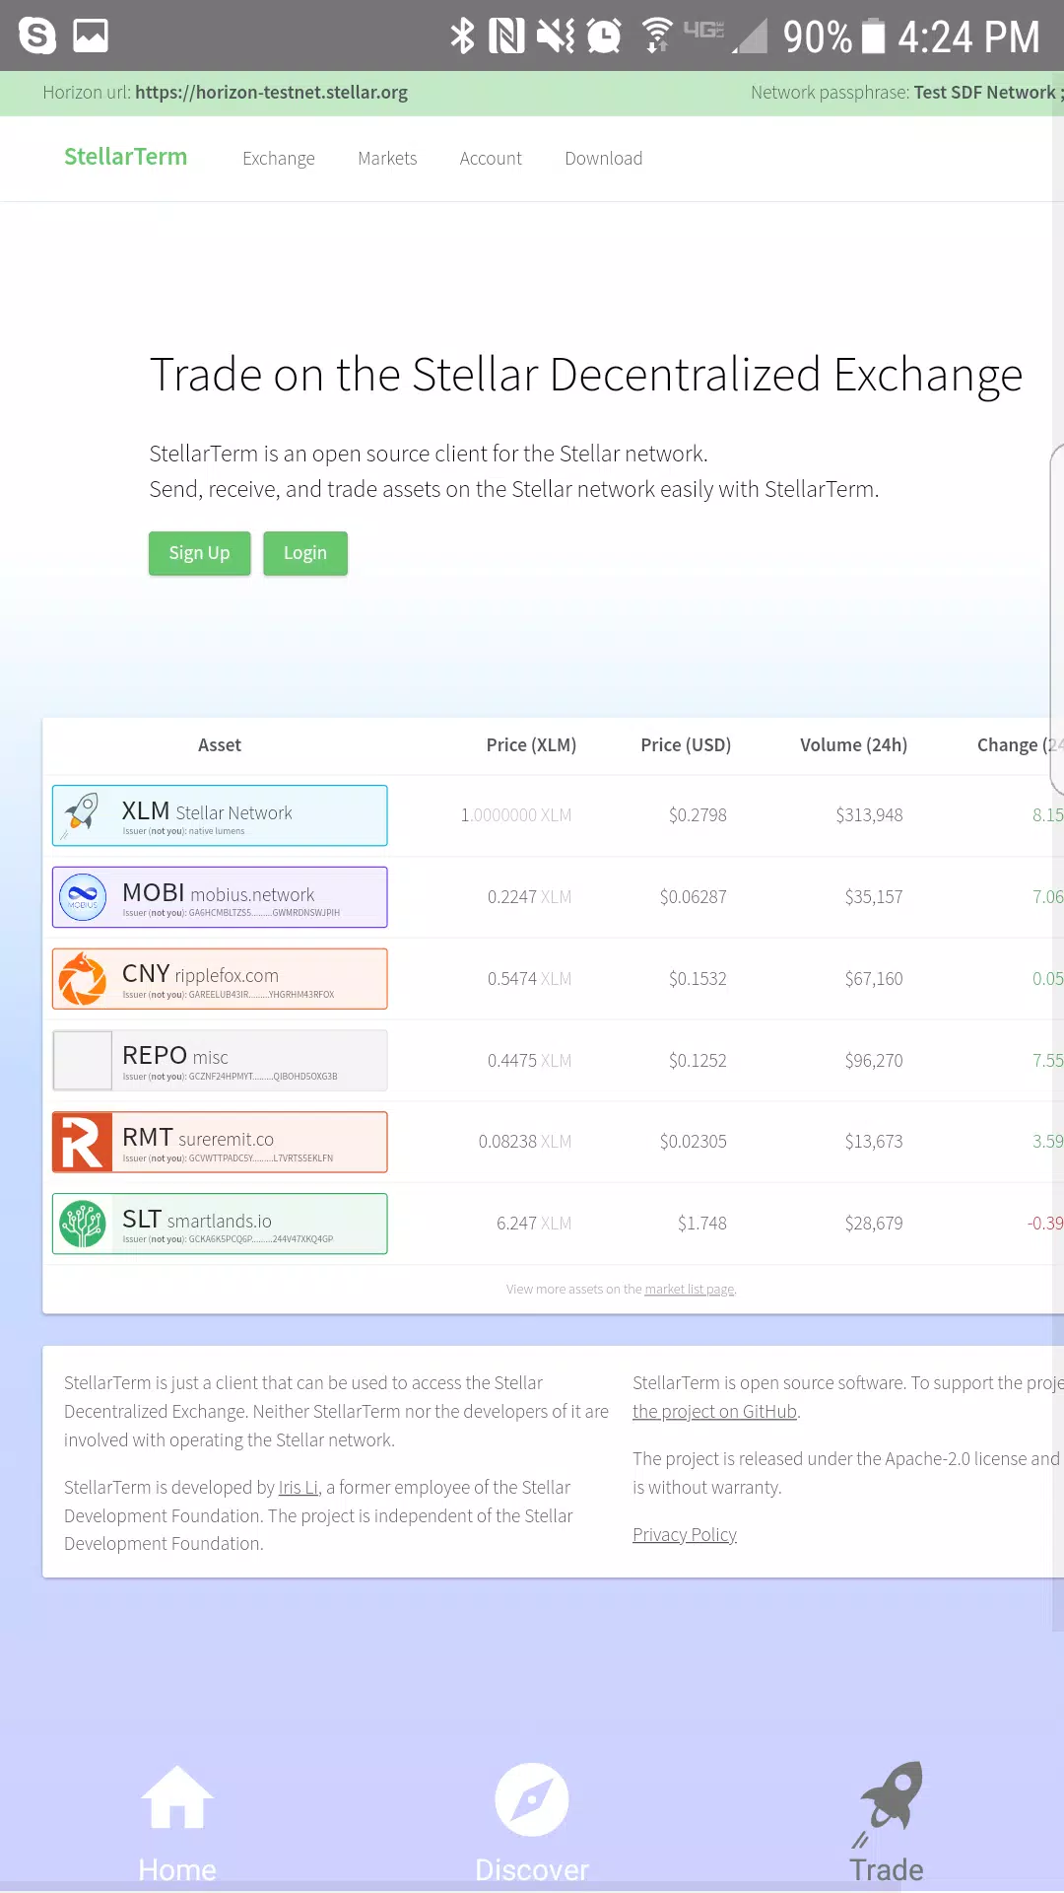Tap the battery status icon
Image resolution: width=1064 pixels, height=1893 pixels.
click(x=874, y=35)
